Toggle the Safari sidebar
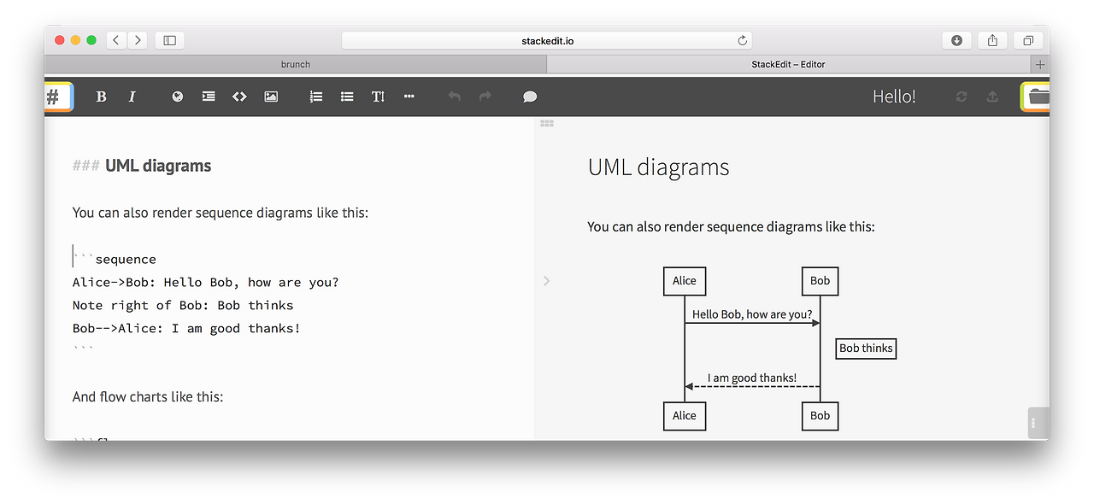This screenshot has height=504, width=1094. 169,40
